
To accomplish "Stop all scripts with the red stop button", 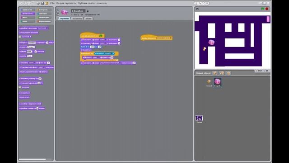I will [x=267, y=9].
